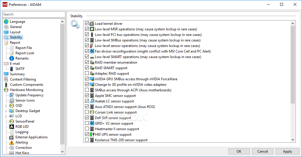Click the Hardware Monitoring gauge icon
Image resolution: width=302 pixels, height=157 pixels.
click(x=6, y=90)
